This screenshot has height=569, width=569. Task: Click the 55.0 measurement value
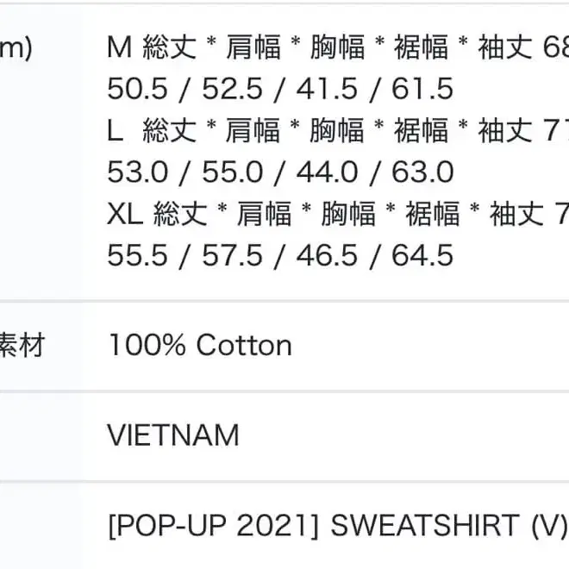(233, 172)
